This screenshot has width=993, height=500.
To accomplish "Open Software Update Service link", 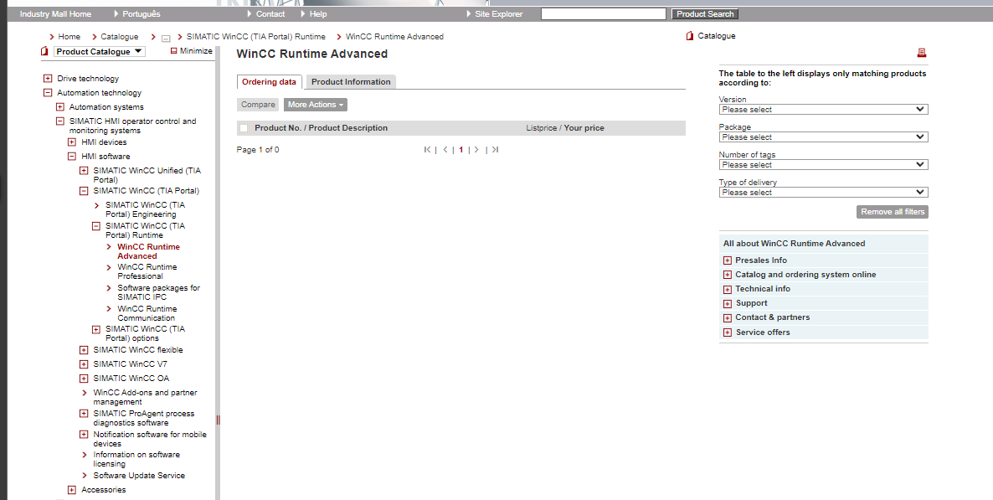I will pyautogui.click(x=139, y=475).
